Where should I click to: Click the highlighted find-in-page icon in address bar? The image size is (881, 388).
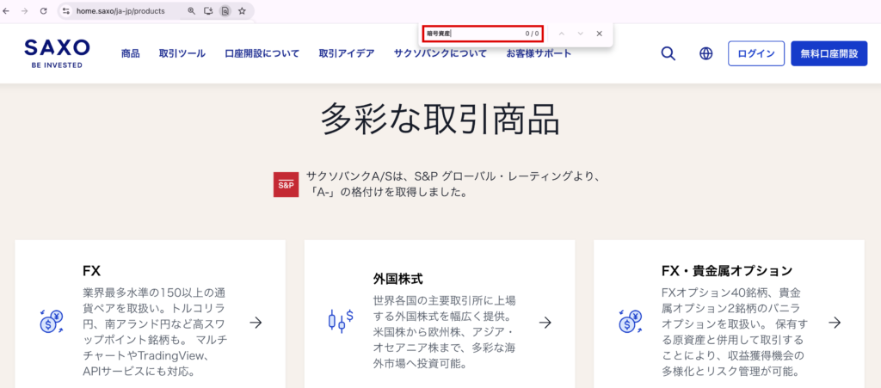[x=225, y=10]
